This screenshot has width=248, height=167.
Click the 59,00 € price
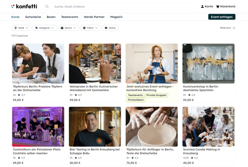[x=75, y=100]
